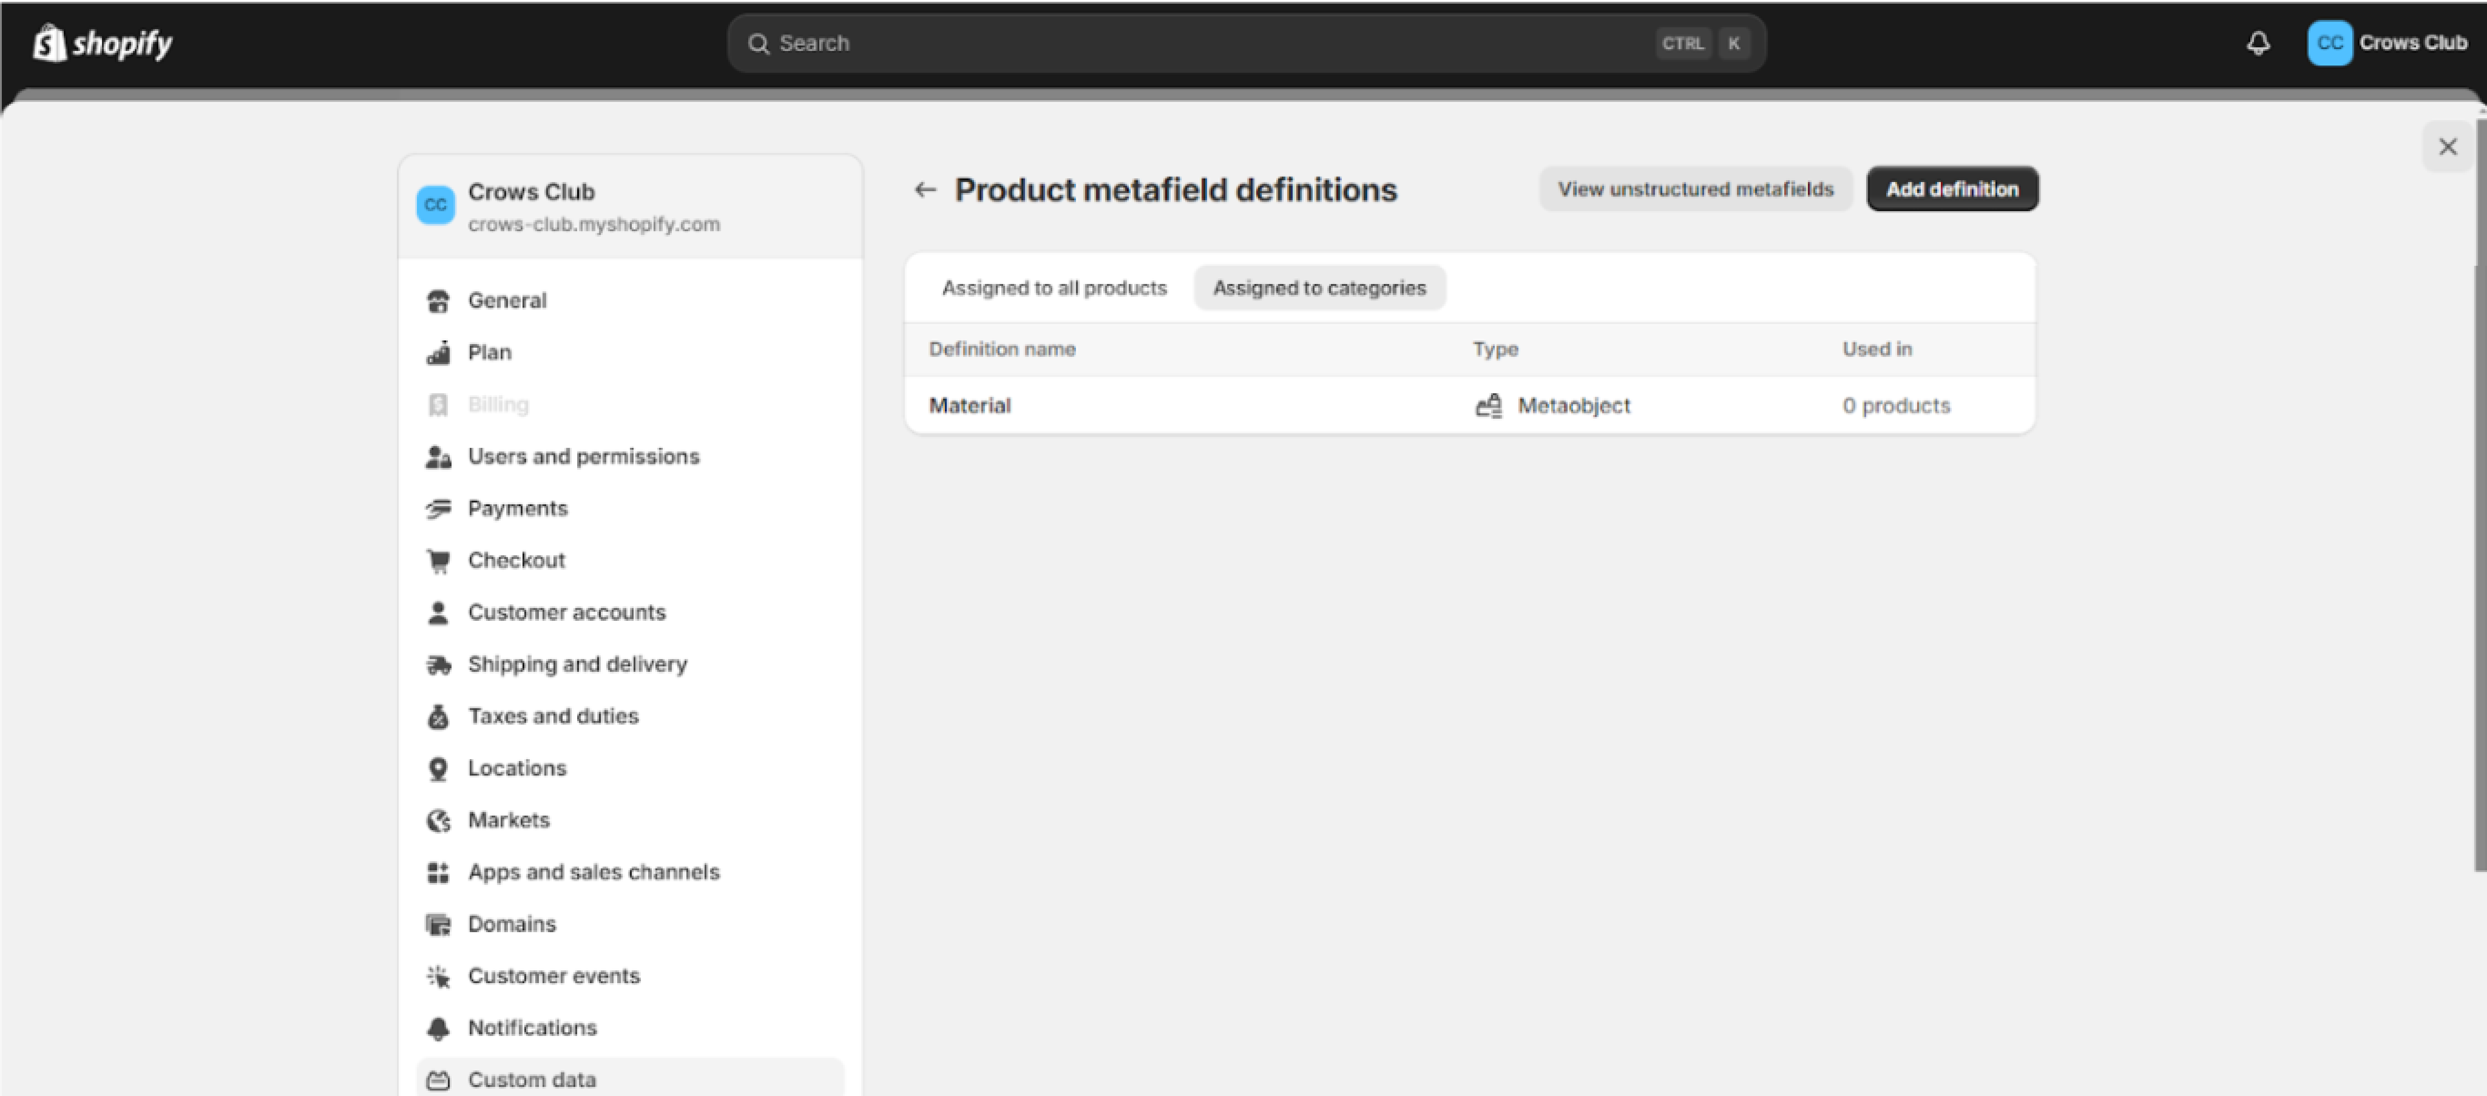
Task: Click View unstructured metafields button
Action: [1695, 189]
